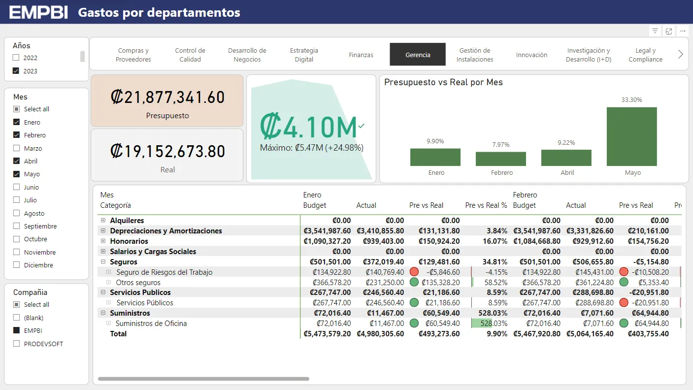Switch to the Innovación department tab

tap(531, 55)
